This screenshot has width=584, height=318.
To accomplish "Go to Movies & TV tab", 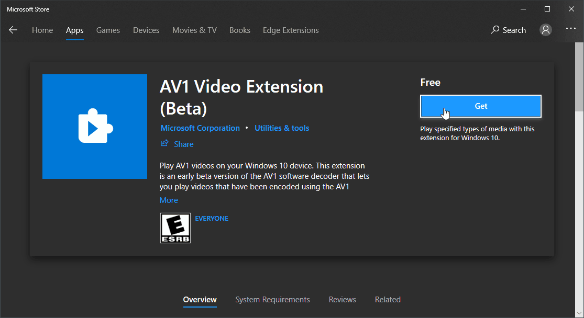I will tap(194, 30).
